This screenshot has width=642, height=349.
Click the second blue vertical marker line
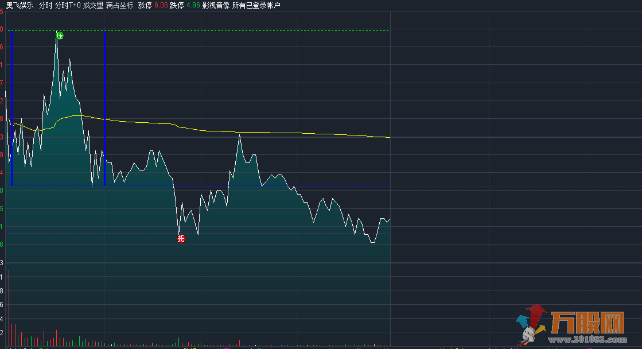click(x=105, y=108)
